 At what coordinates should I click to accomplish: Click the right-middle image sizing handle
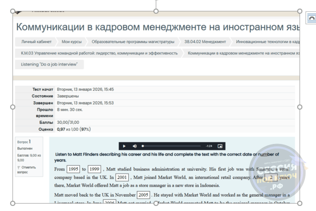tap(299, 107)
